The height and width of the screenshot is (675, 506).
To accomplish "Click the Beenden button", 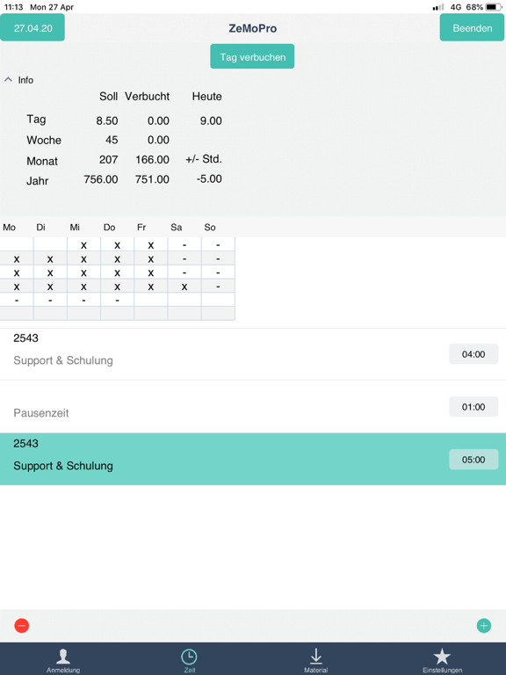I will pos(472,27).
